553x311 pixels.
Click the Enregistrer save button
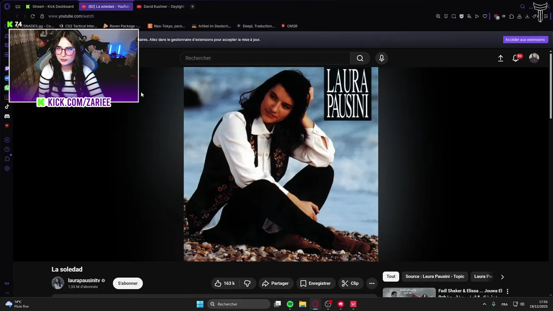[x=315, y=283]
